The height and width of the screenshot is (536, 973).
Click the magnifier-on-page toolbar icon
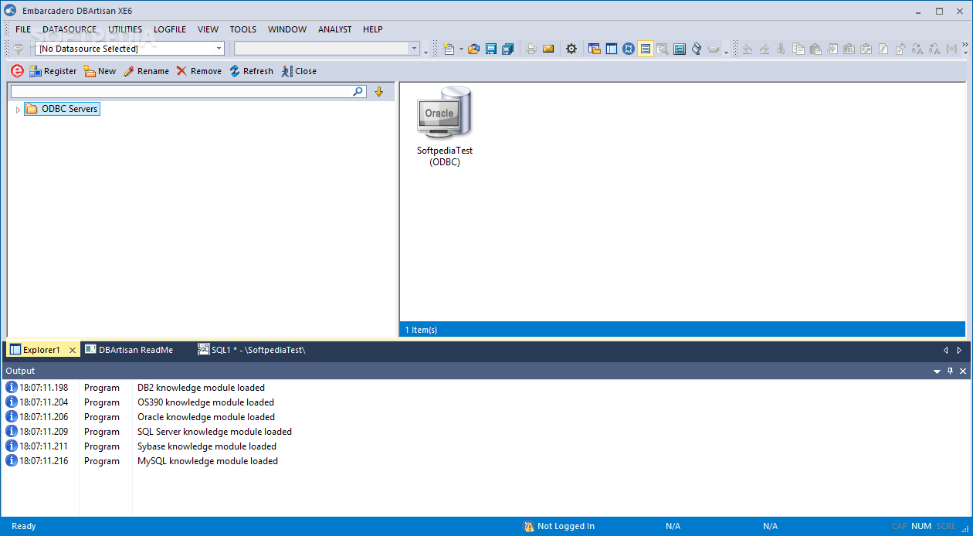[663, 49]
